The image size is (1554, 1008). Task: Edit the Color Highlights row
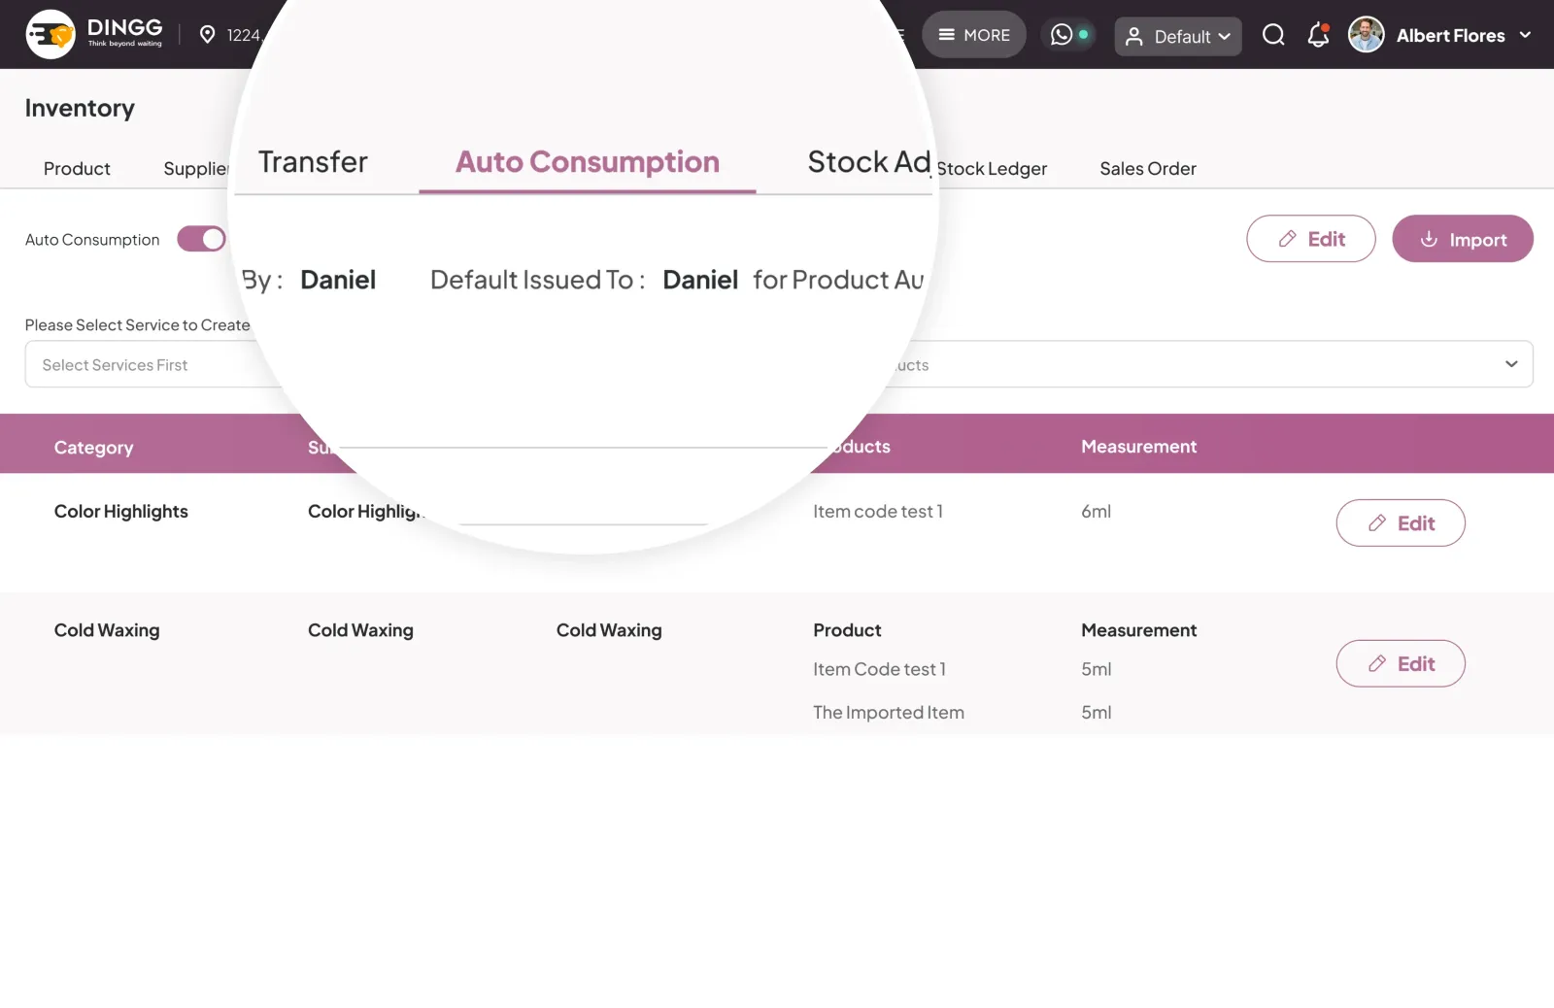[1400, 522]
